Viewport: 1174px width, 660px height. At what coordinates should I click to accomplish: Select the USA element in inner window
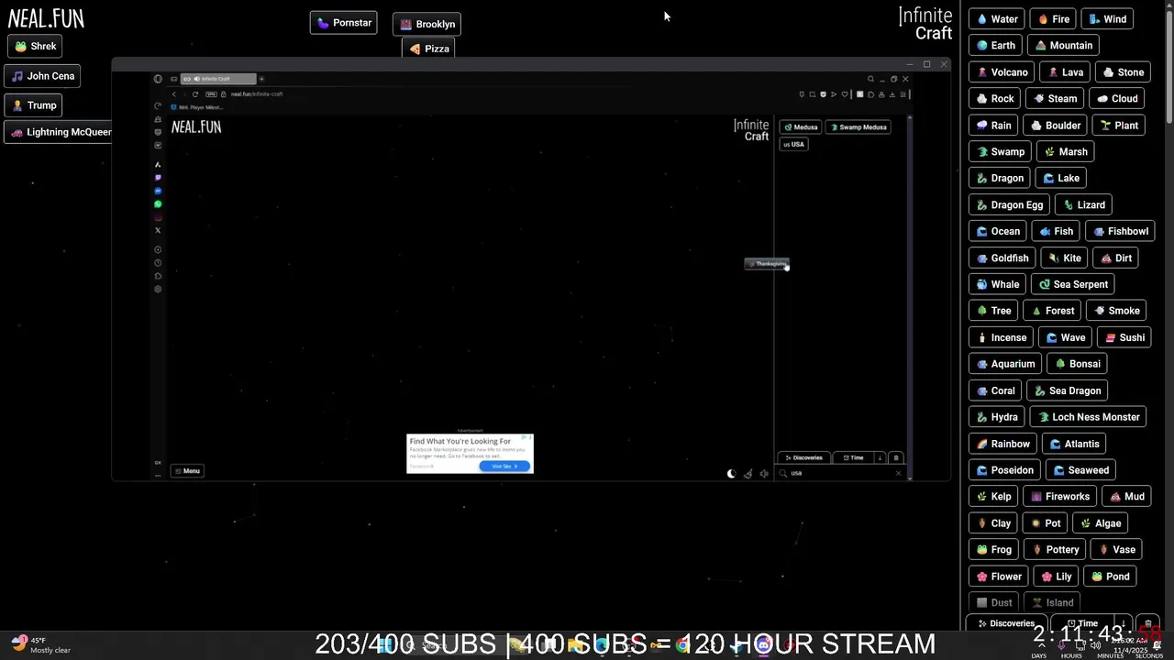coord(793,144)
